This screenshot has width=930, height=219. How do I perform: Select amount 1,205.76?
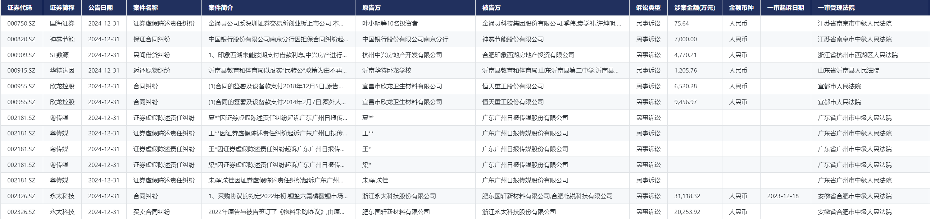686,71
